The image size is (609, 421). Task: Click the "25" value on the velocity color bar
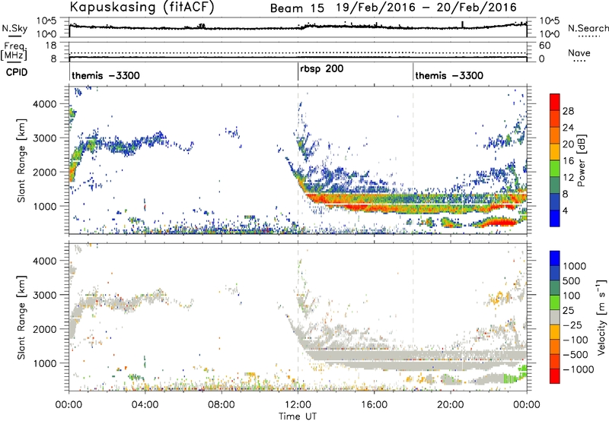pos(568,311)
